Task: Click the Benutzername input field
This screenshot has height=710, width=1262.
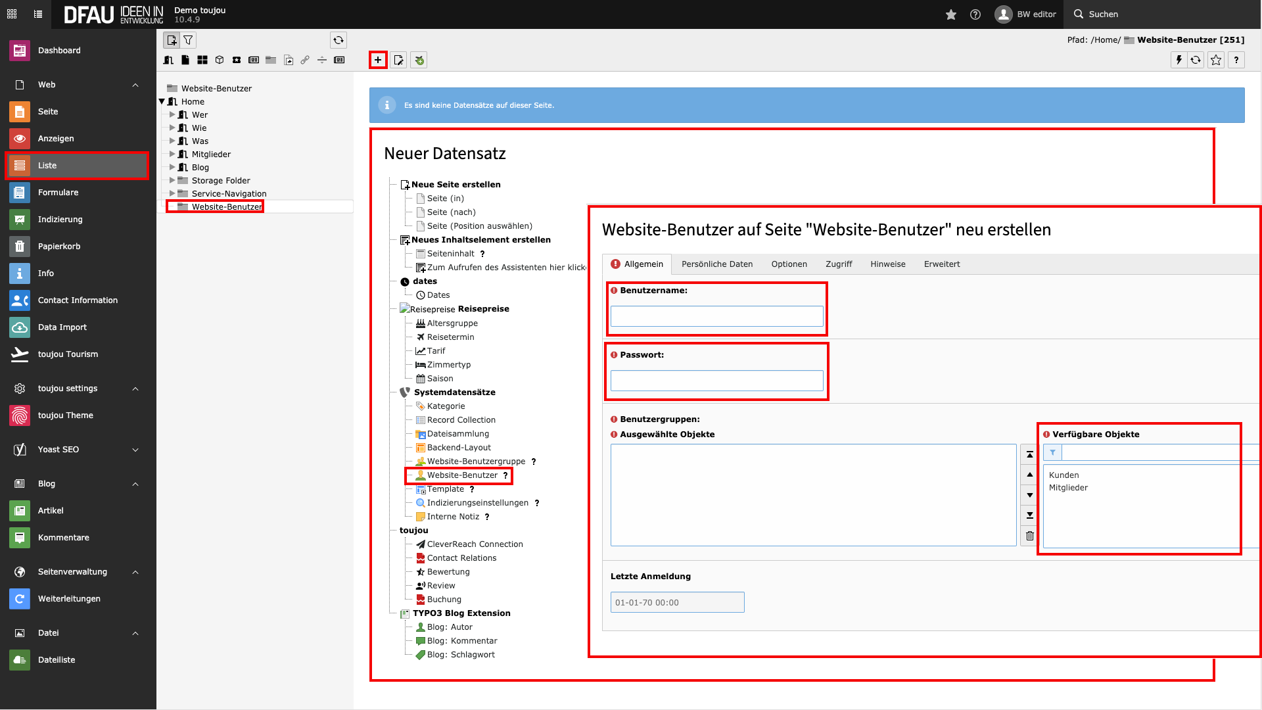Action: point(716,316)
